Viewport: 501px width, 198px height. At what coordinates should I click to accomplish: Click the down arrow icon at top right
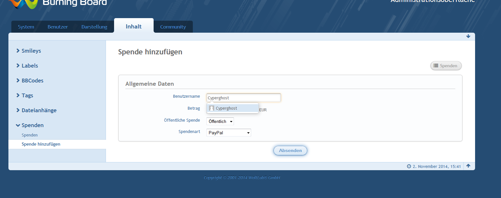(468, 37)
